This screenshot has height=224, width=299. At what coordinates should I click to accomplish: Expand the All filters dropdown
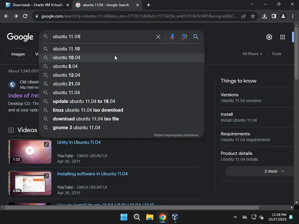(252, 54)
